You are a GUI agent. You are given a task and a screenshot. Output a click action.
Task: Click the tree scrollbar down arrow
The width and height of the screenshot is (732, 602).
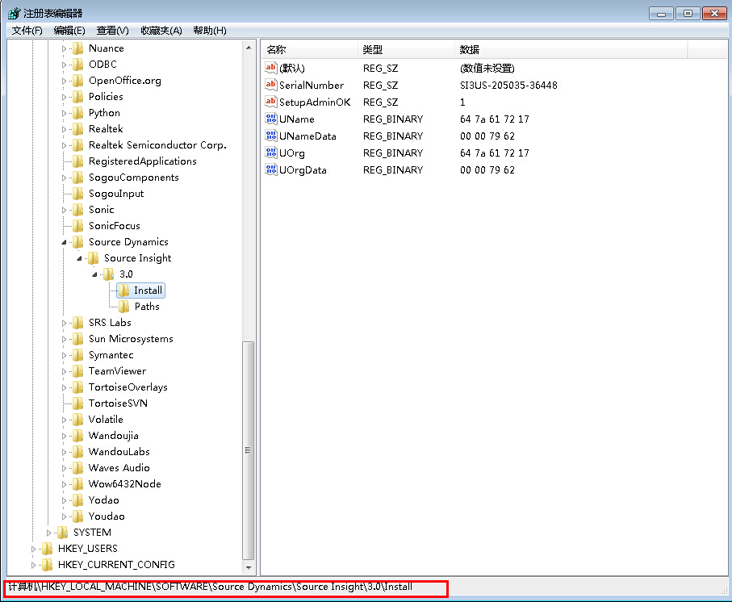pyautogui.click(x=249, y=568)
